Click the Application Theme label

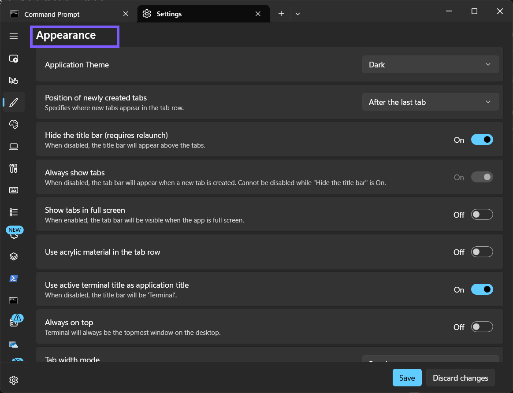tap(77, 65)
